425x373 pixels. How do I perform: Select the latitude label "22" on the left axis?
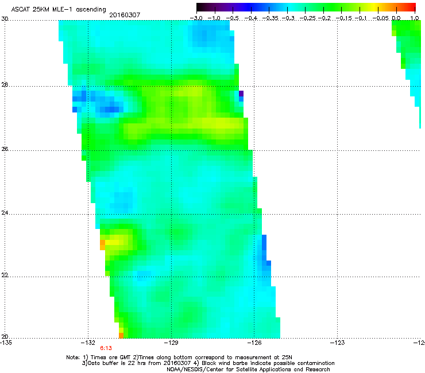5,275
